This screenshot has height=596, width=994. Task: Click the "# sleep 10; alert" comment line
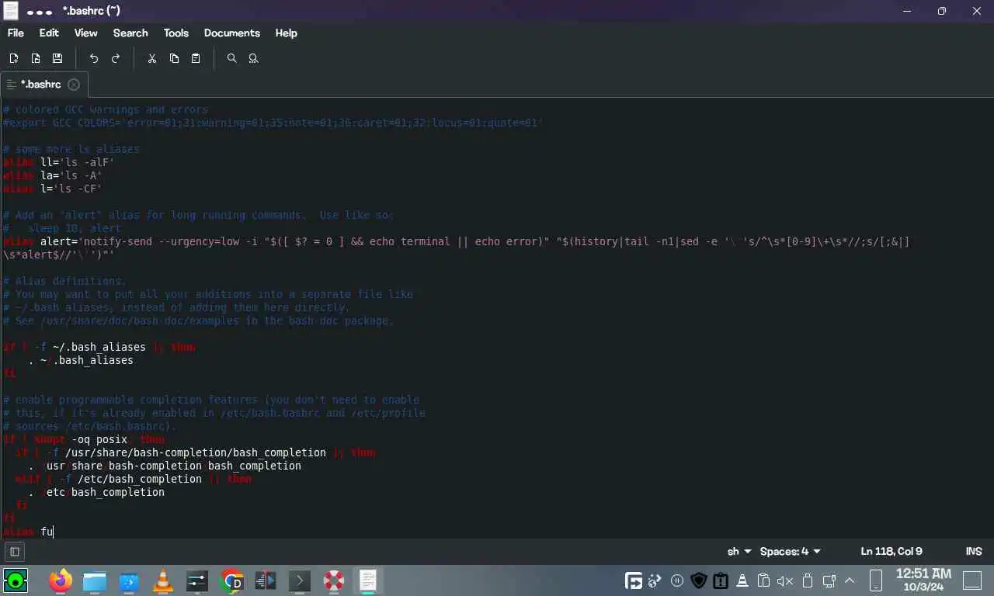click(62, 228)
